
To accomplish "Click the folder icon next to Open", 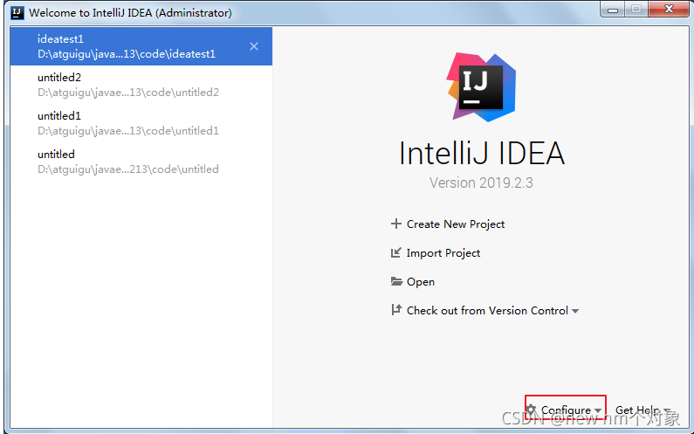I will pyautogui.click(x=396, y=281).
